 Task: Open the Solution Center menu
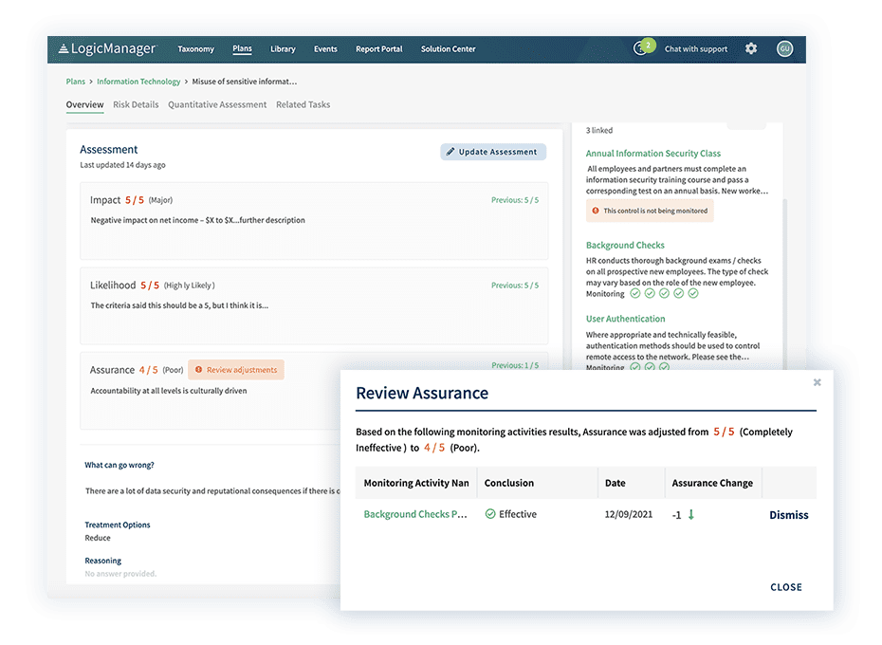coord(448,49)
